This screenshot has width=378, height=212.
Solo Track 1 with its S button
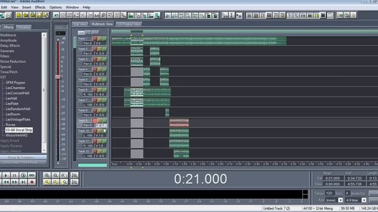click(99, 38)
